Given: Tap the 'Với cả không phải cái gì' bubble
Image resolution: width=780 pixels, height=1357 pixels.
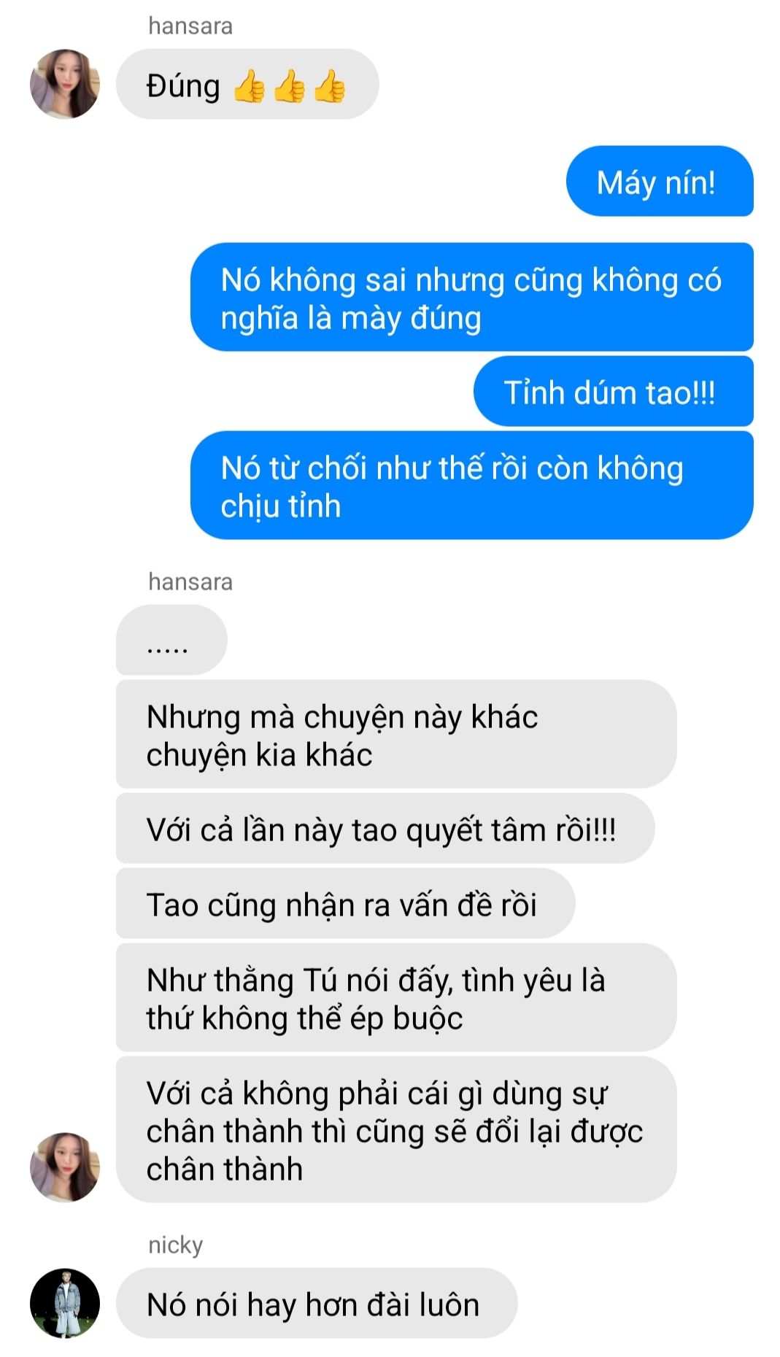Looking at the screenshot, I should 396,1129.
